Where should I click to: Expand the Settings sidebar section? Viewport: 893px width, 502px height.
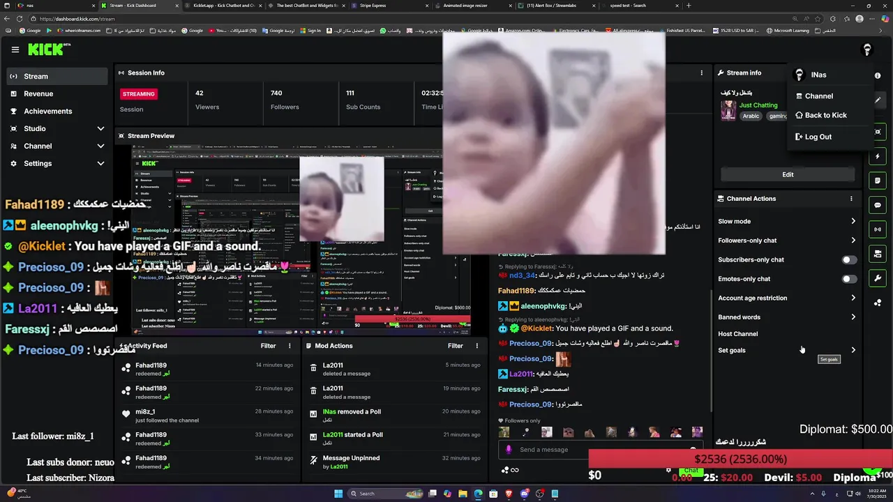click(100, 164)
